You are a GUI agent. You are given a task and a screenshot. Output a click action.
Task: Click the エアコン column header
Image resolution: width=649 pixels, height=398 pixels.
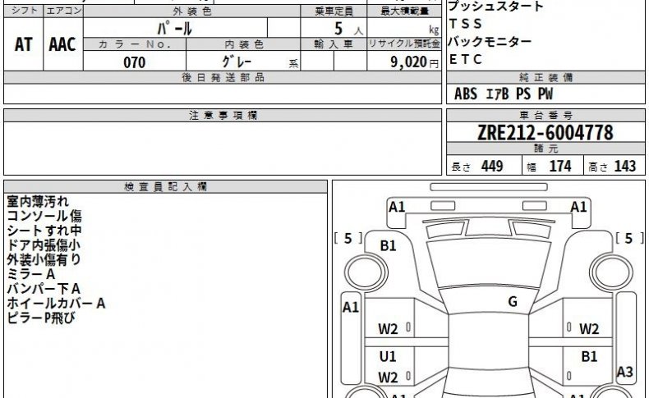(63, 11)
